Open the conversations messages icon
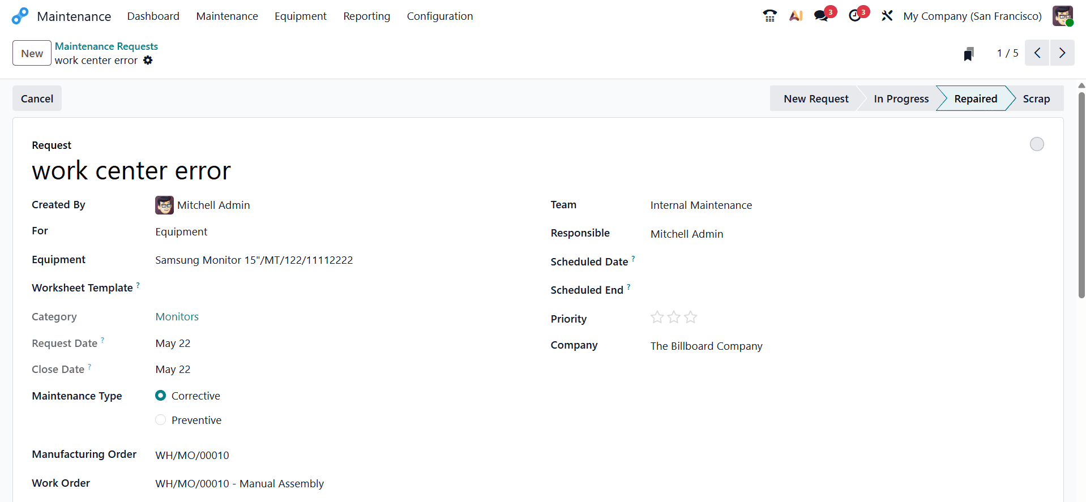 [x=822, y=16]
